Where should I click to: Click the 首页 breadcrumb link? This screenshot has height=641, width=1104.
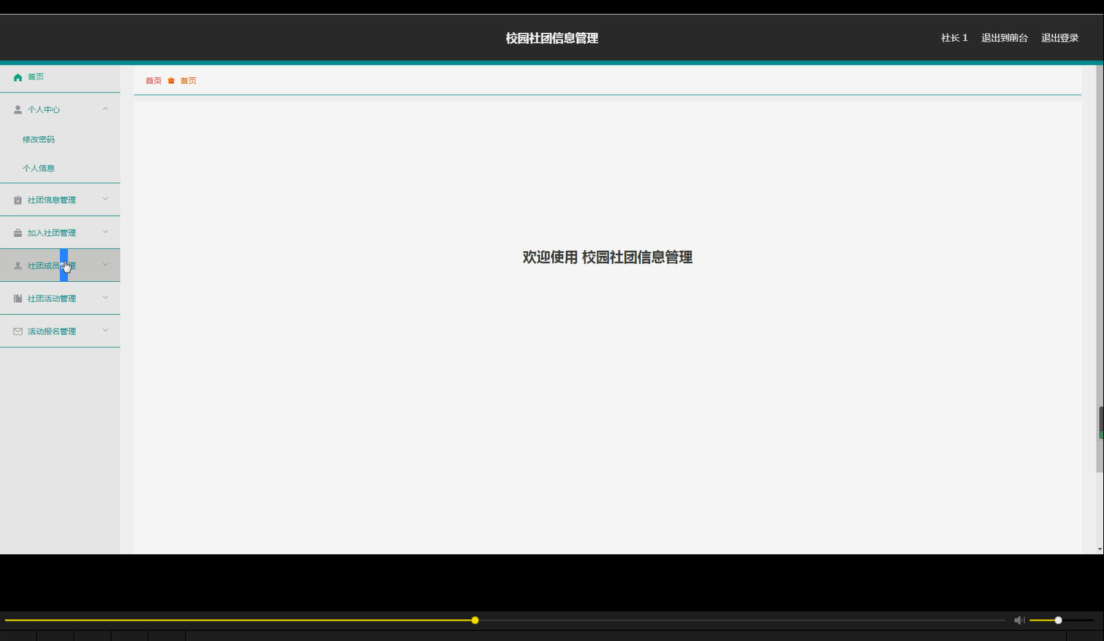coord(153,81)
